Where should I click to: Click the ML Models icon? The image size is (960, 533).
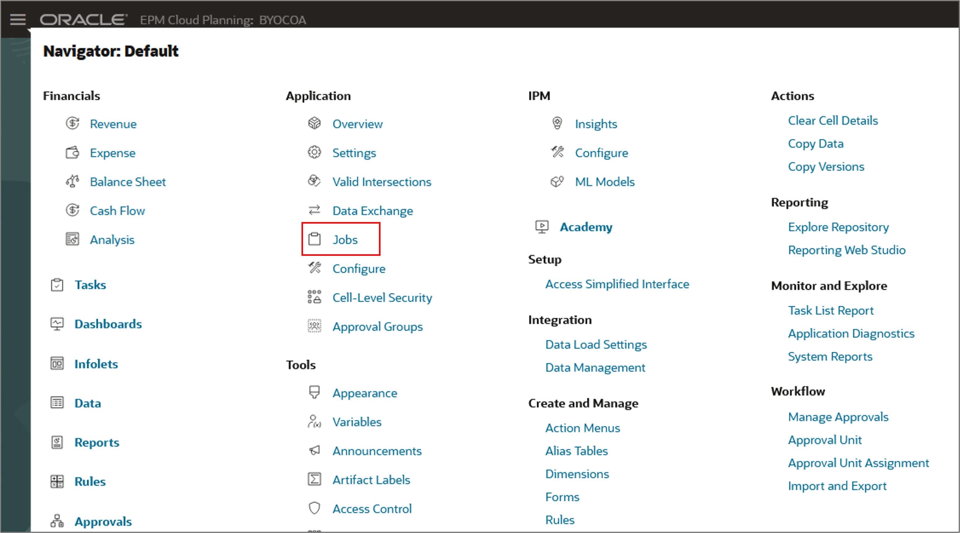click(557, 181)
